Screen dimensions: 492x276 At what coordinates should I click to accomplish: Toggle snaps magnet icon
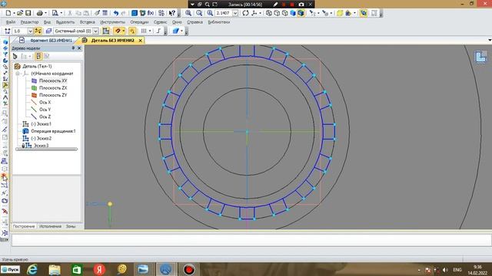pos(118,31)
